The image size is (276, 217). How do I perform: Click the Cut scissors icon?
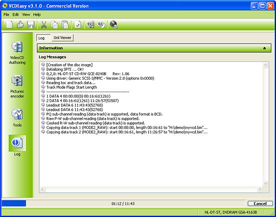pos(44,25)
